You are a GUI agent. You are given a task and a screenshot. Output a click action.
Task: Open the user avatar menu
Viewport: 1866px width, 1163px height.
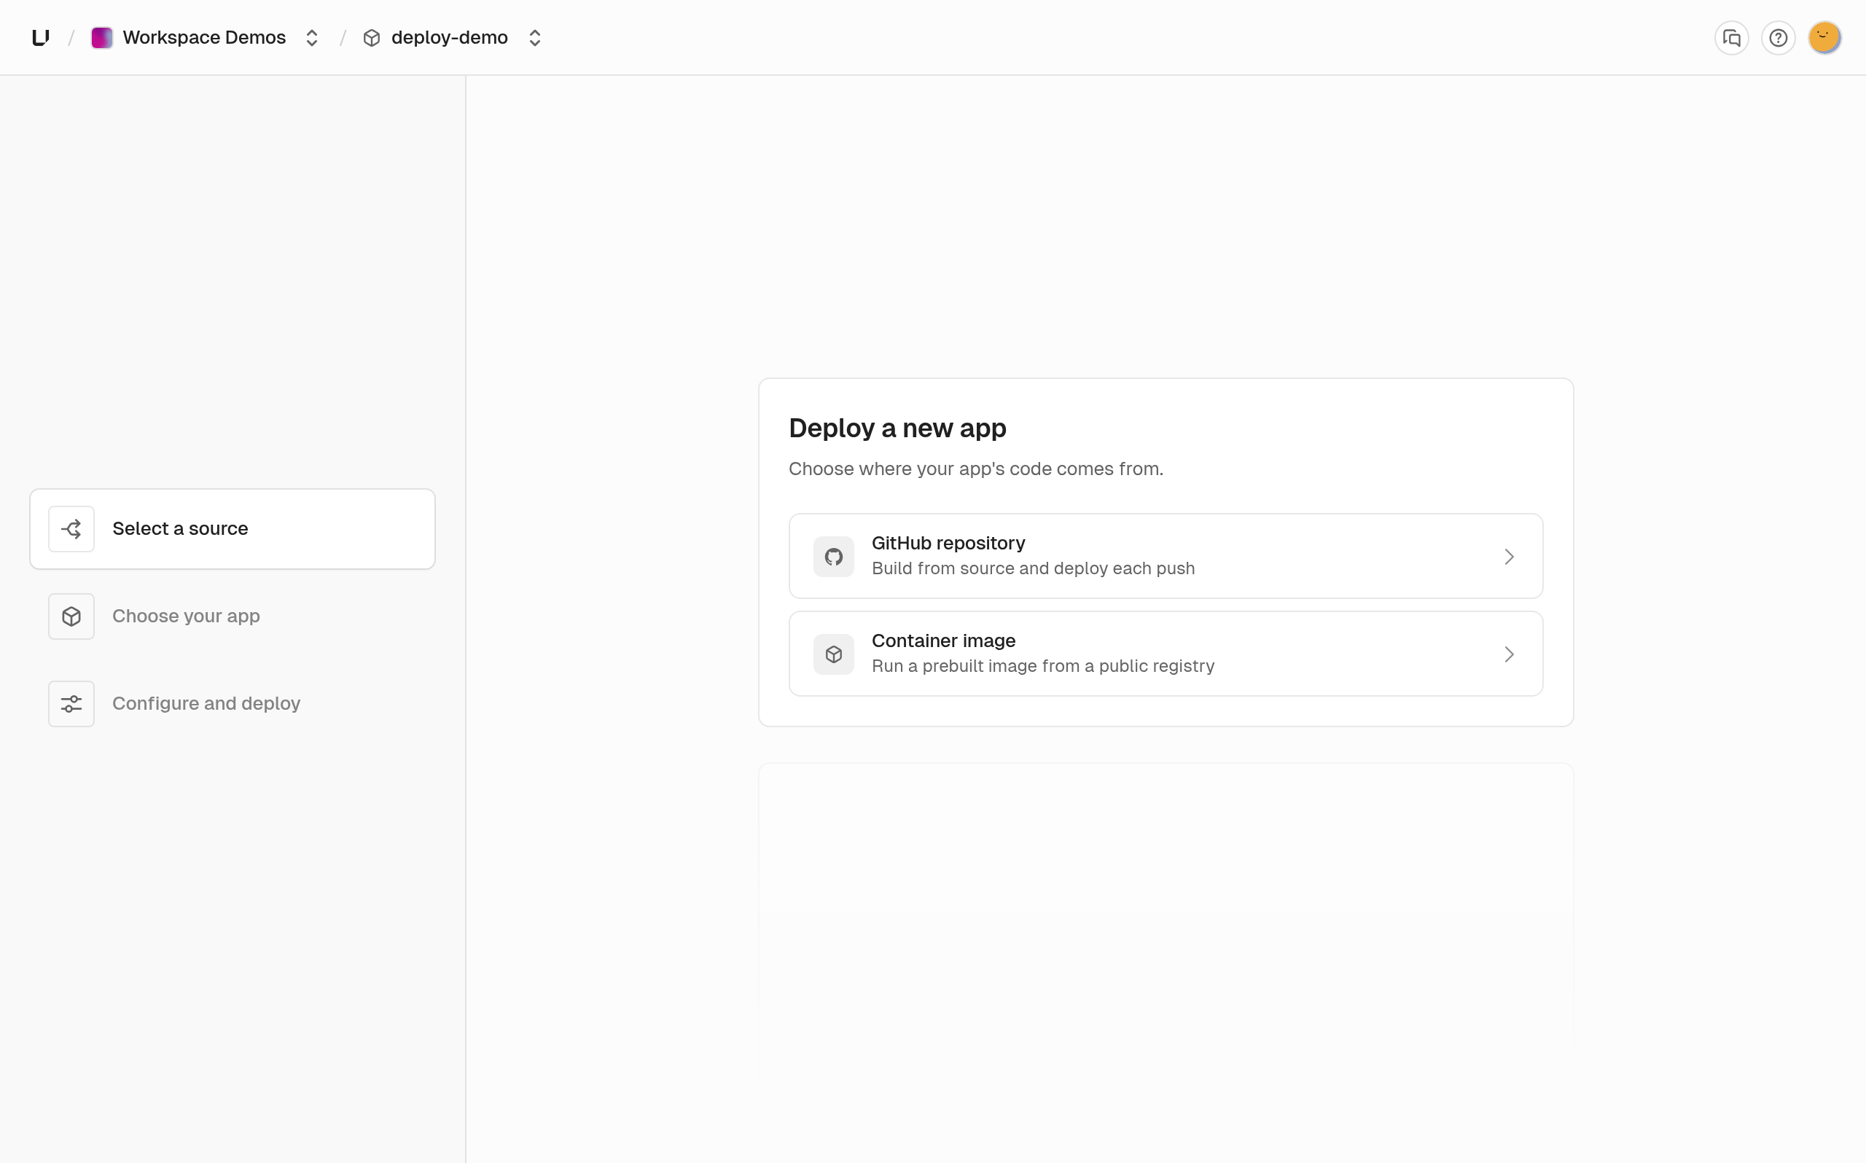(1824, 38)
